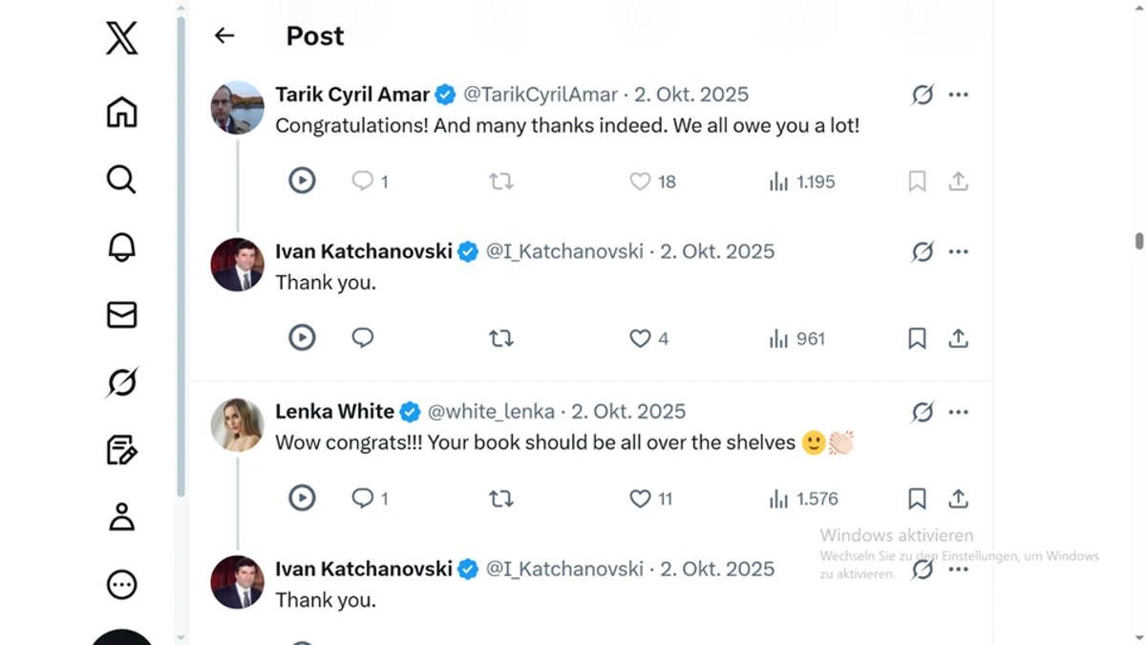Open the Notifications bell icon
Image resolution: width=1146 pixels, height=645 pixels.
coord(121,247)
